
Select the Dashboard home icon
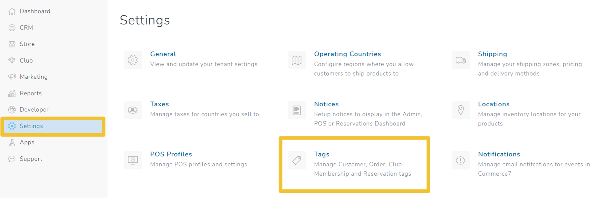[12, 11]
